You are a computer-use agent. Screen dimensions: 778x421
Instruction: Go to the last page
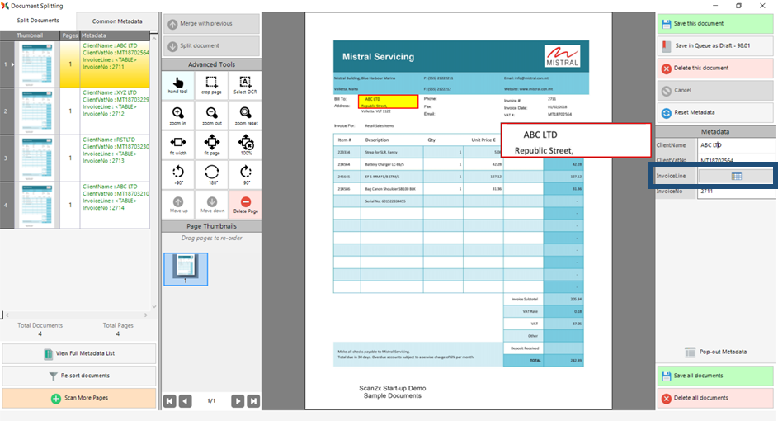tap(253, 401)
